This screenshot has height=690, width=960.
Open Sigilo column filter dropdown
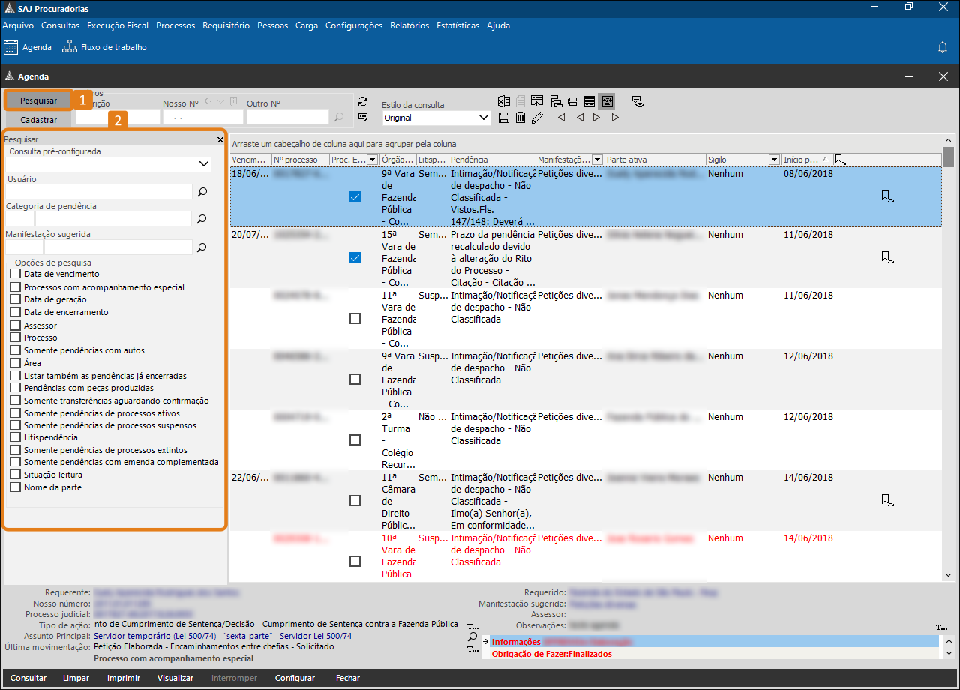[x=775, y=160]
